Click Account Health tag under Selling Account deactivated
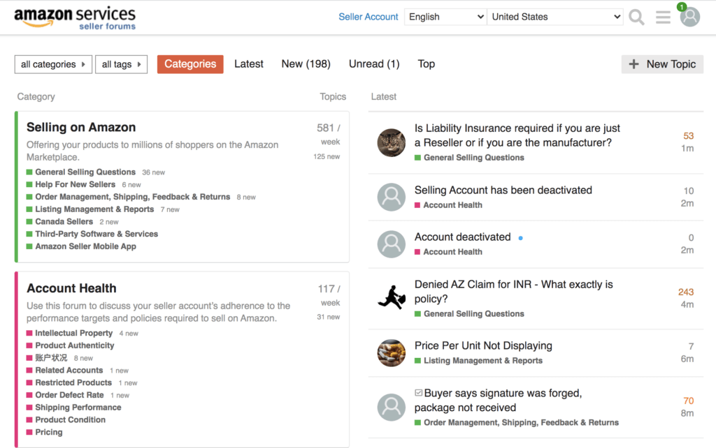This screenshot has width=716, height=448. (x=452, y=205)
